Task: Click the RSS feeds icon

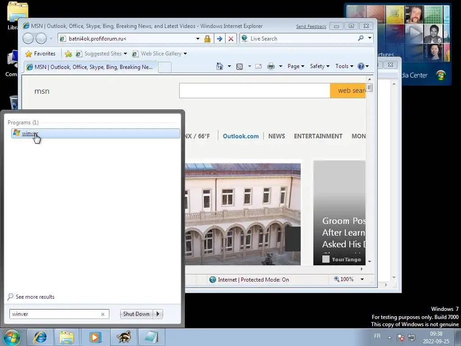Action: click(x=240, y=67)
